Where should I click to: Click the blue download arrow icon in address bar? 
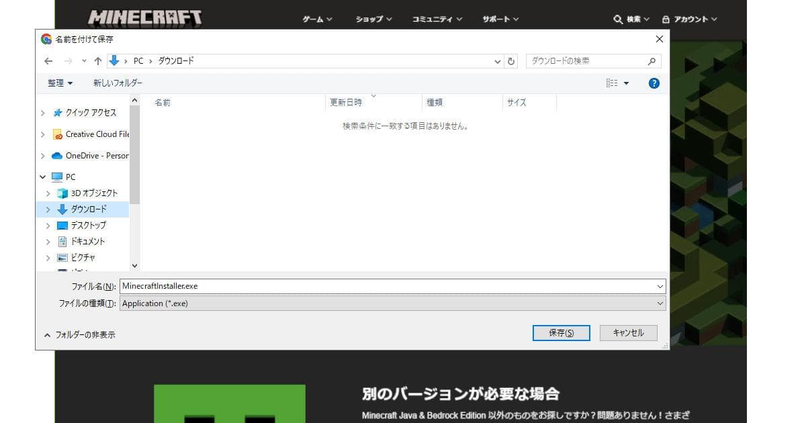(x=114, y=60)
